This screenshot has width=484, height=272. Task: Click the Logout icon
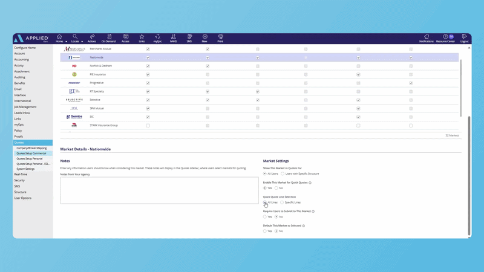pyautogui.click(x=464, y=37)
